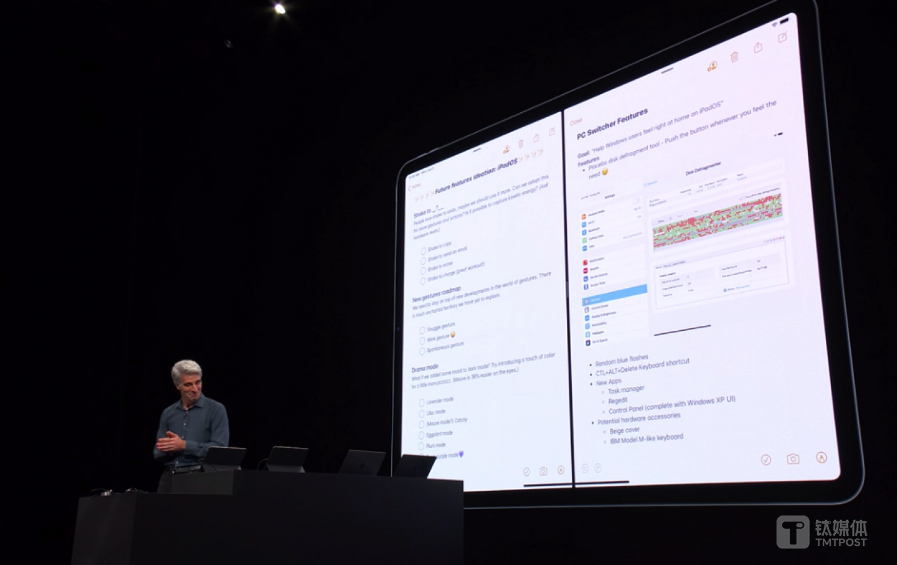Tap camera icon in left note bottom toolbar
The image size is (897, 565).
coord(543,471)
